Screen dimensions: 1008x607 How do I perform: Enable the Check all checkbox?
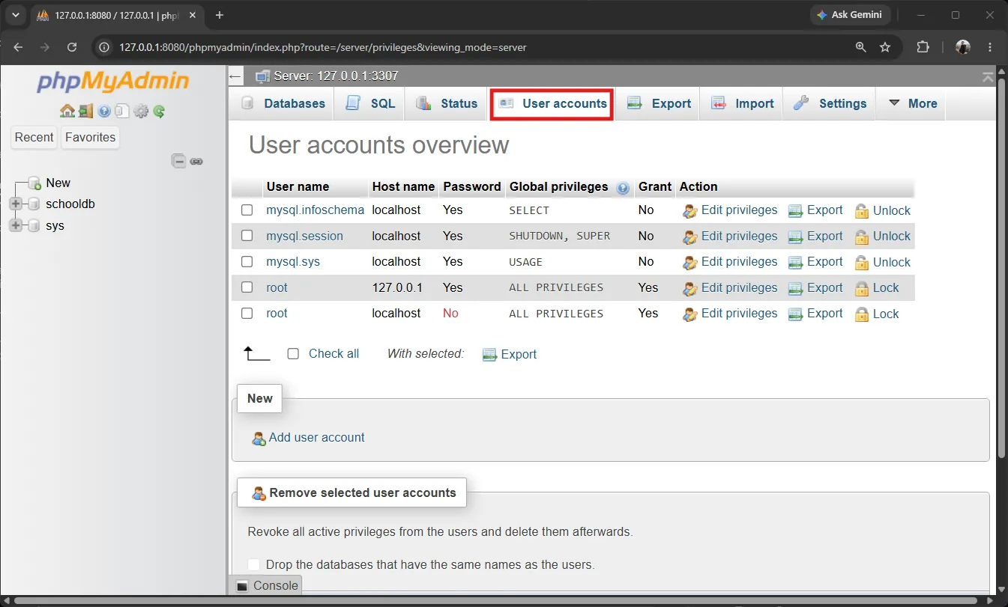point(293,354)
